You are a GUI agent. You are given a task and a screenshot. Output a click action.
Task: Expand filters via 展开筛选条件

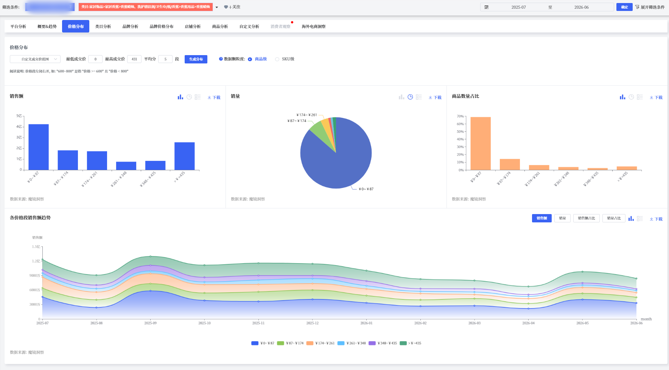coord(650,7)
